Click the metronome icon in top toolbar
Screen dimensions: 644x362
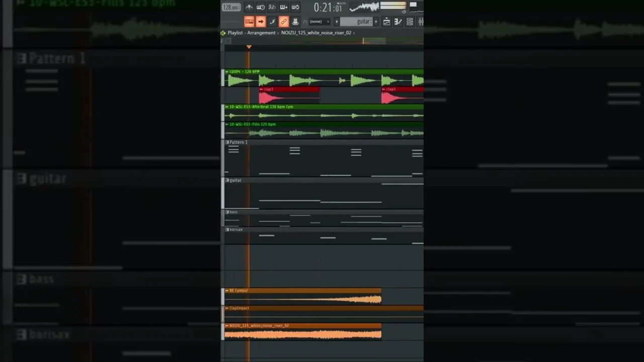click(x=249, y=7)
